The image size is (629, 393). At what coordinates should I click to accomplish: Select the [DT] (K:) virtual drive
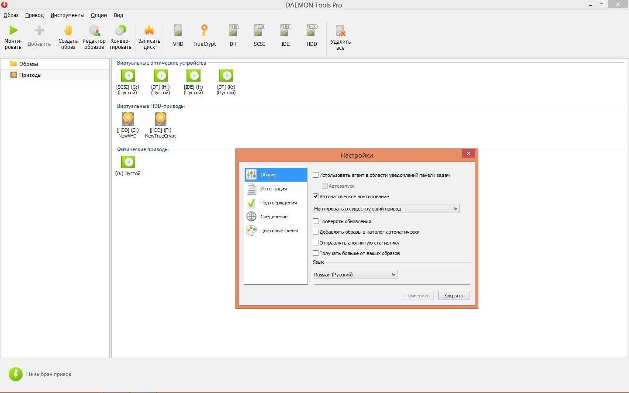tap(226, 82)
